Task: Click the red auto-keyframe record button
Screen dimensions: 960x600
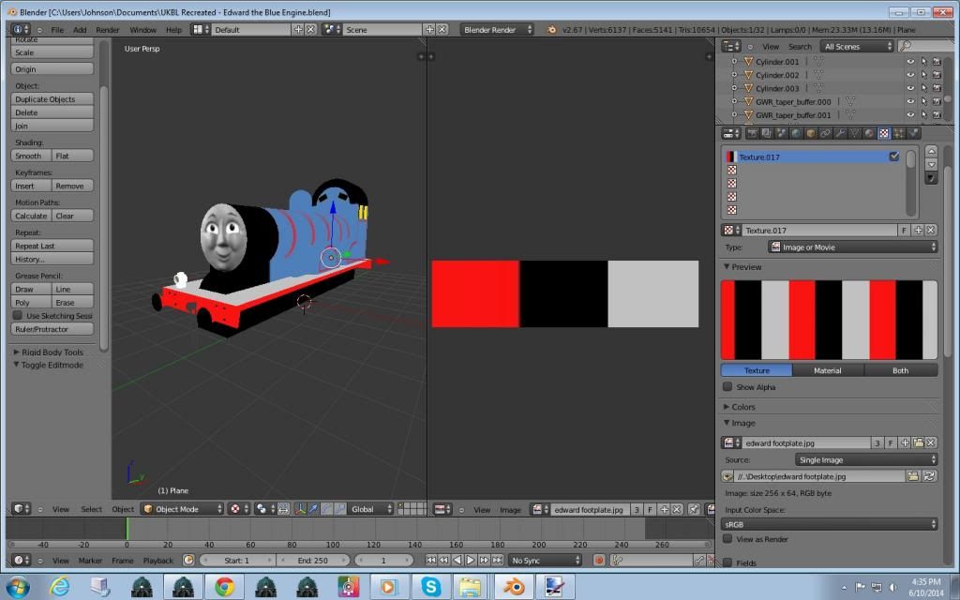Action: pyautogui.click(x=599, y=561)
